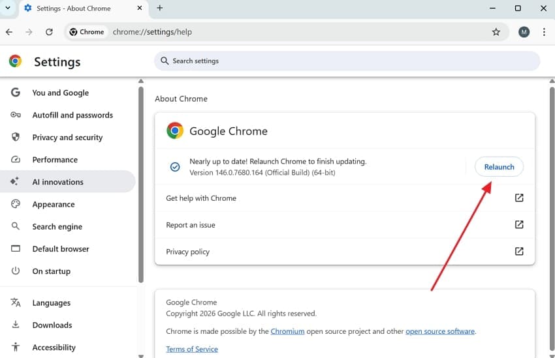Open Autofill and passwords section

click(x=67, y=115)
